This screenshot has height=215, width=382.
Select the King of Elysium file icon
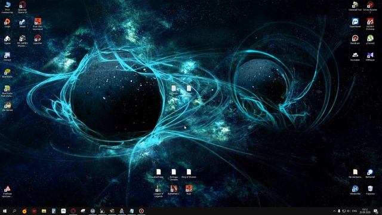[x=189, y=173]
